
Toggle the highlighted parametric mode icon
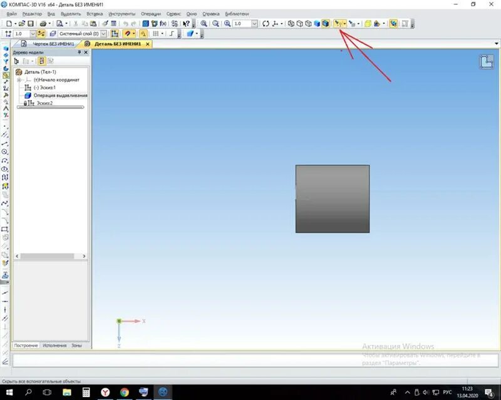(x=143, y=34)
